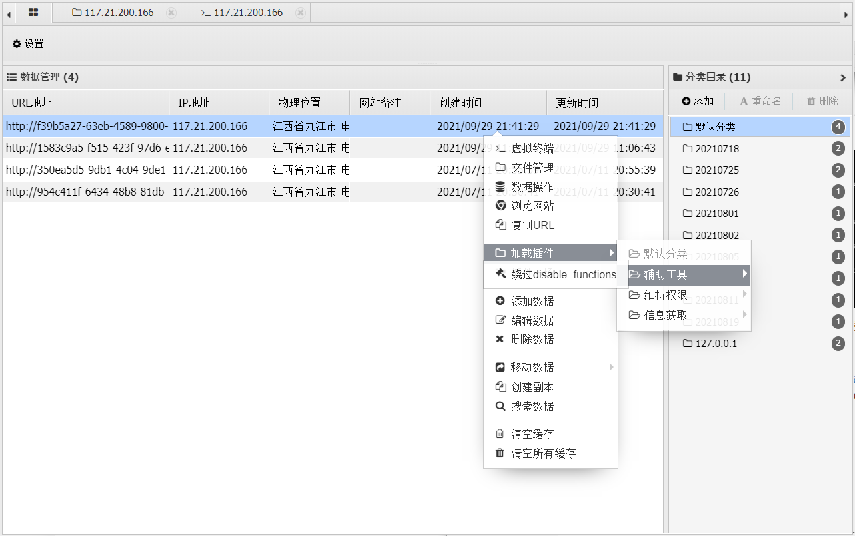Close the 117.21.200.166 terminal tab
Screen dimensions: 855x536
[x=301, y=13]
